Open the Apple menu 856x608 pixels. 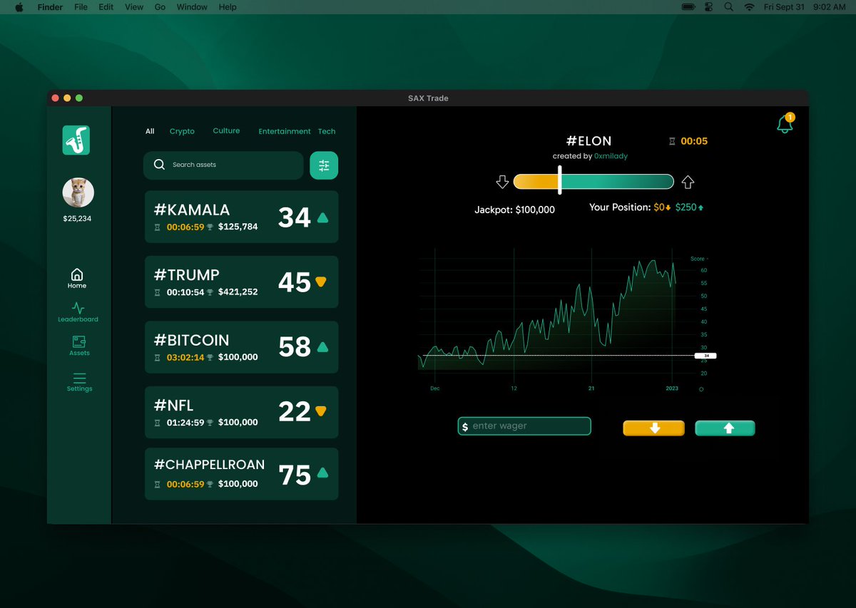19,7
